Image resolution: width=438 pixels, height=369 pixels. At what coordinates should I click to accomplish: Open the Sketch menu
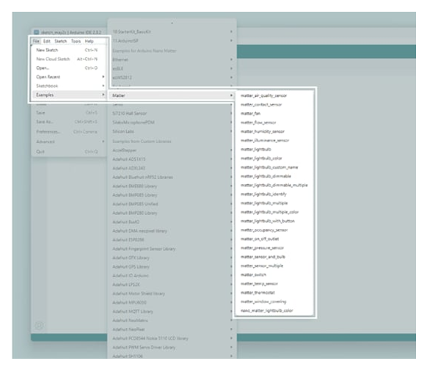61,41
